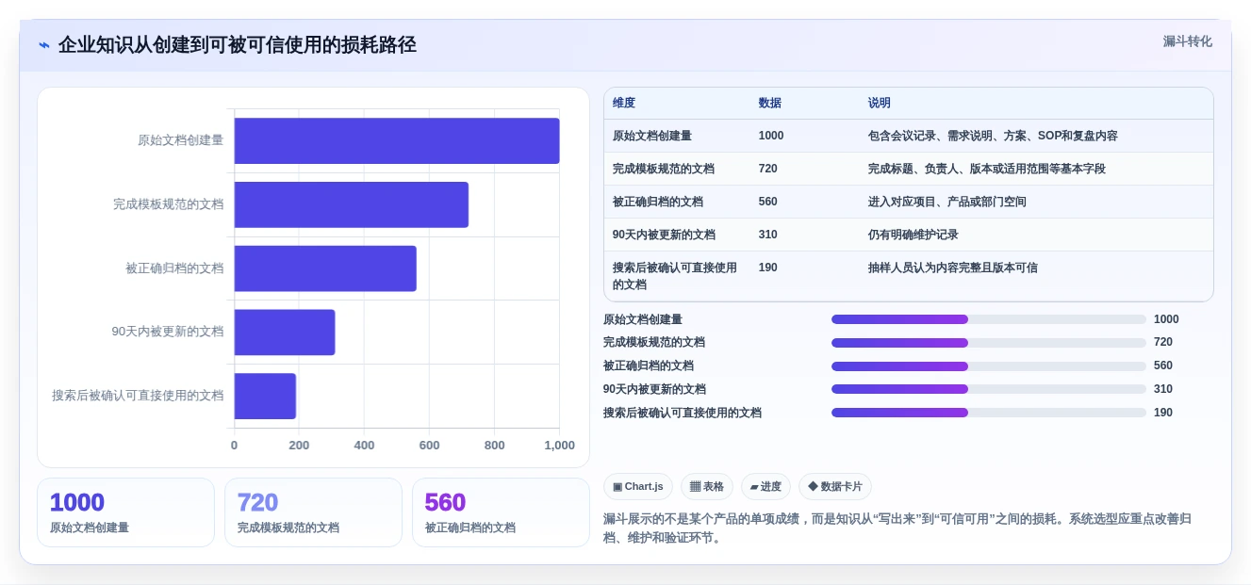Screen dimensions: 1251x585
Task: Click the progress bar for 被正确归档的文档
Action: pyautogui.click(x=989, y=366)
